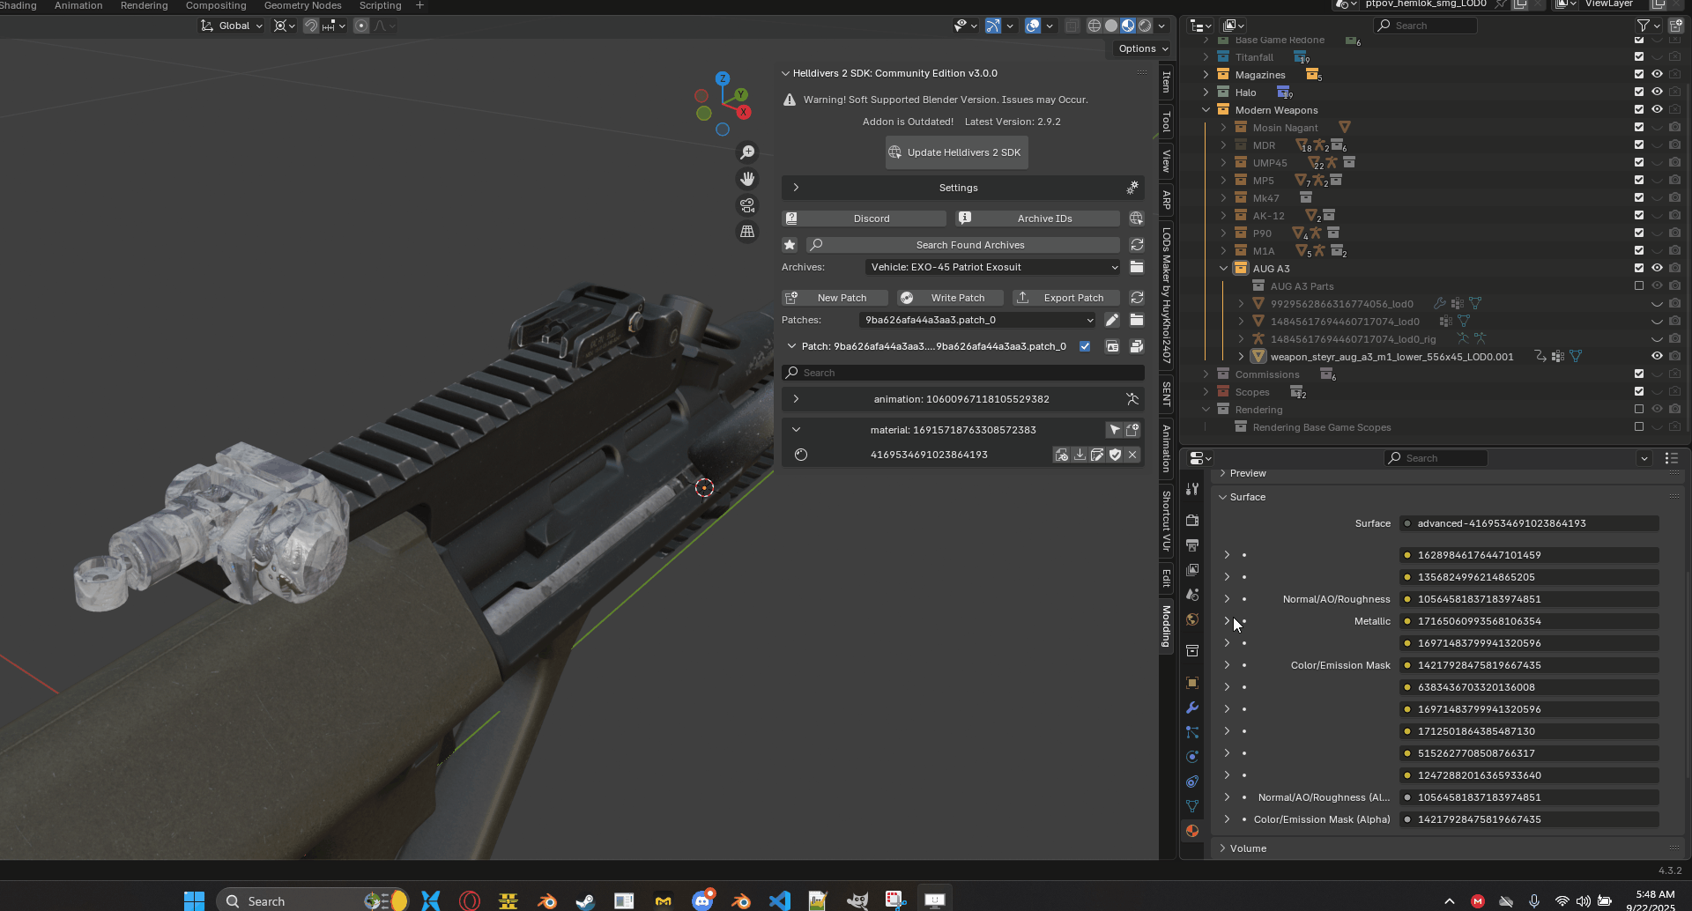Hide the AUG A3 collection in viewport

click(x=1657, y=269)
